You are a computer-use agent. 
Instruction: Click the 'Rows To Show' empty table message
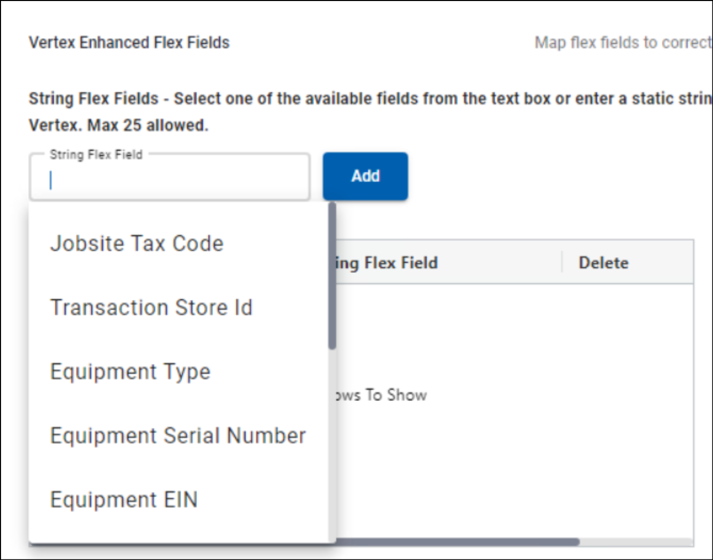point(381,395)
